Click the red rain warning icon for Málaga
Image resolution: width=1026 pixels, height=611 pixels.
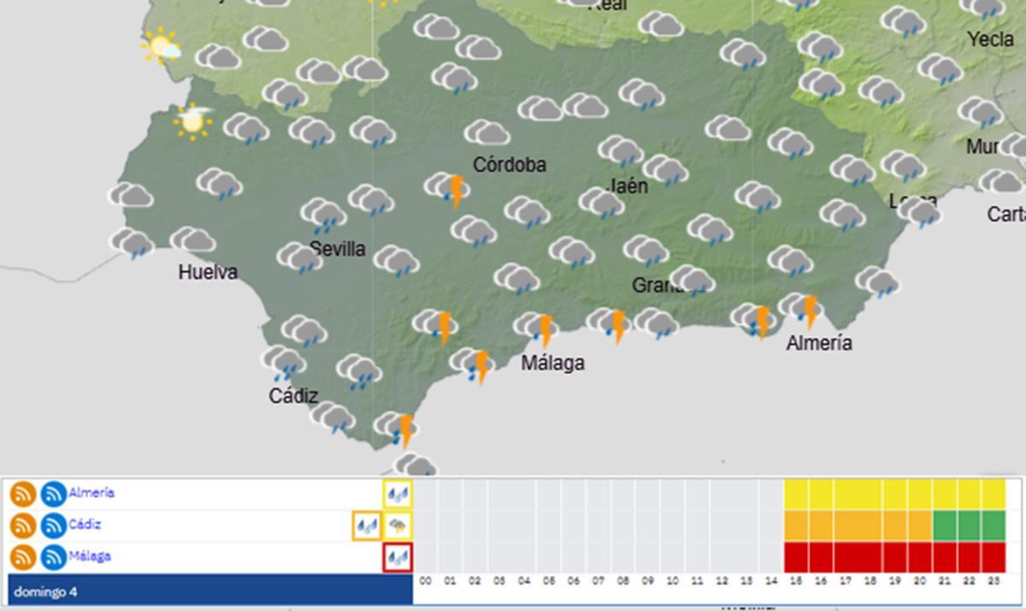click(397, 555)
